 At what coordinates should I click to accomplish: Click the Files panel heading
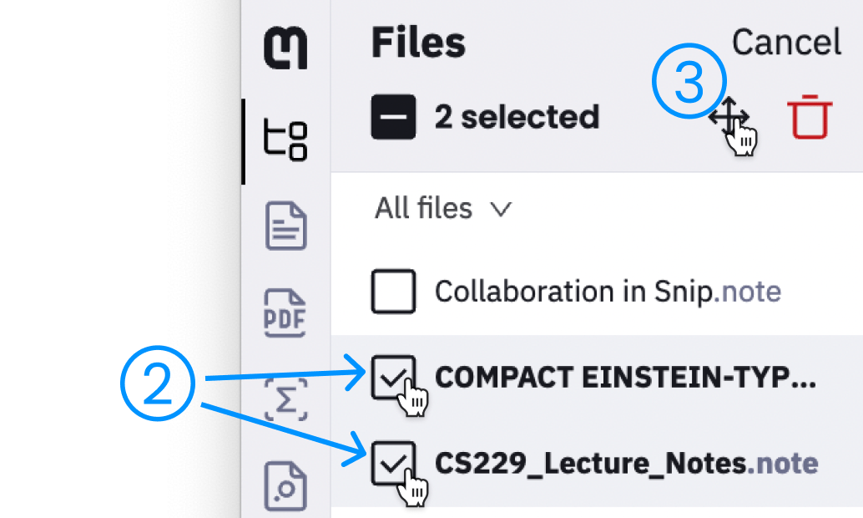coord(418,42)
